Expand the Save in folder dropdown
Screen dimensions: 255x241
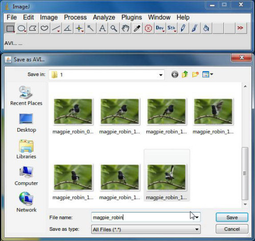[x=161, y=75]
